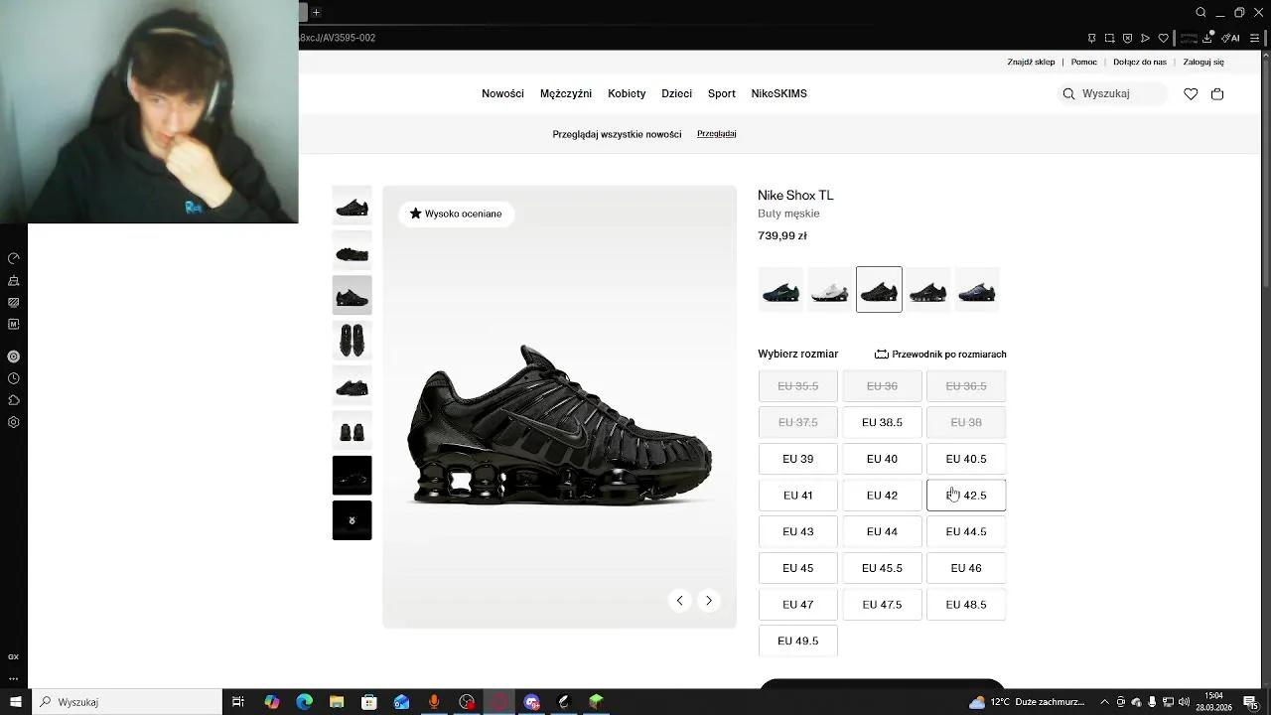Select size EU 38.5
Screen dimensions: 1271x715
882,422
